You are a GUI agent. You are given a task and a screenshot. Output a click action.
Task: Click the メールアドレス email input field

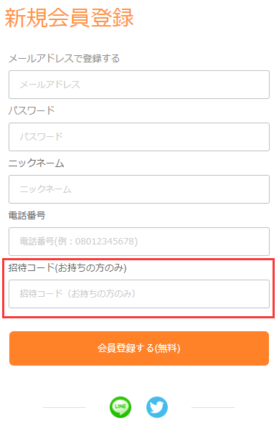(139, 85)
